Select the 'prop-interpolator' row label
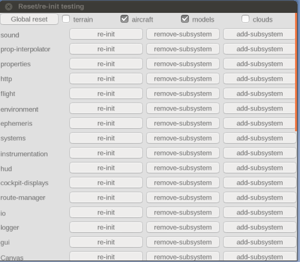300x262 pixels. tap(25, 50)
